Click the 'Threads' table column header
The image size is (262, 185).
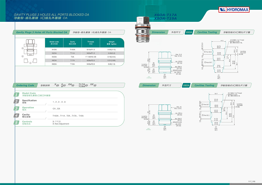91,43
